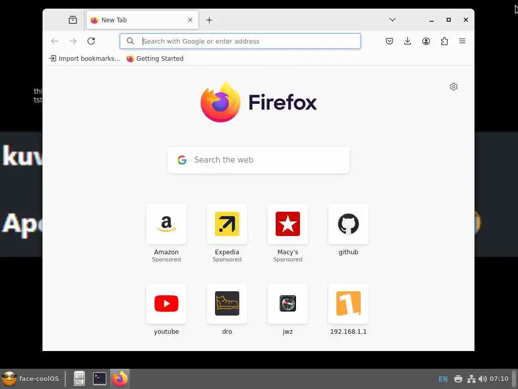This screenshot has width=518, height=389.
Task: Go back one page with the back arrow
Action: [x=55, y=41]
